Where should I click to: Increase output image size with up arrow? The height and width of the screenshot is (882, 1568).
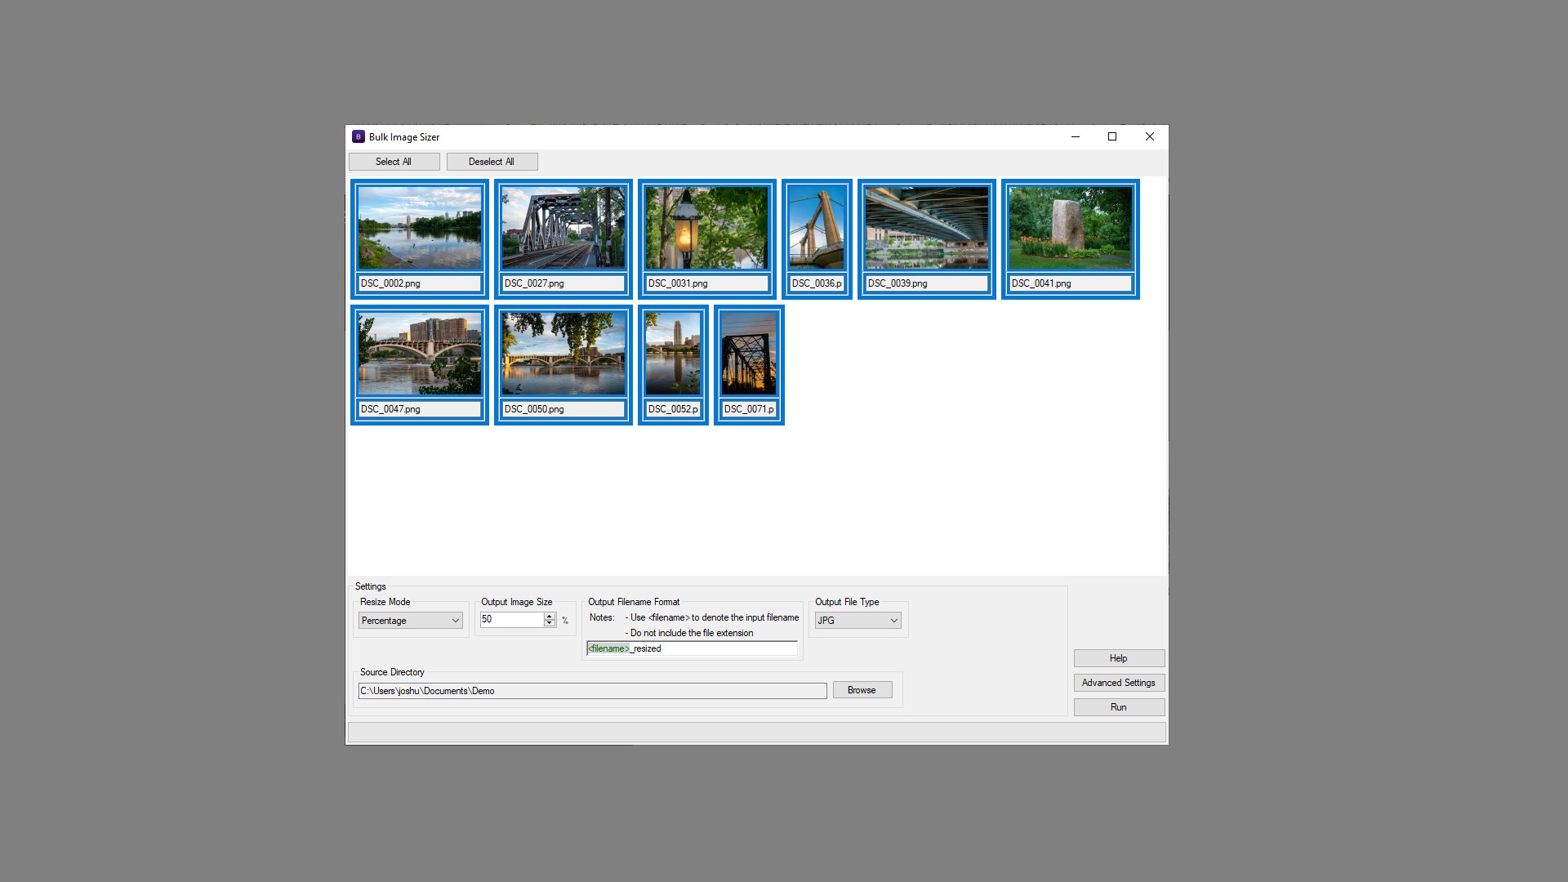click(x=550, y=616)
